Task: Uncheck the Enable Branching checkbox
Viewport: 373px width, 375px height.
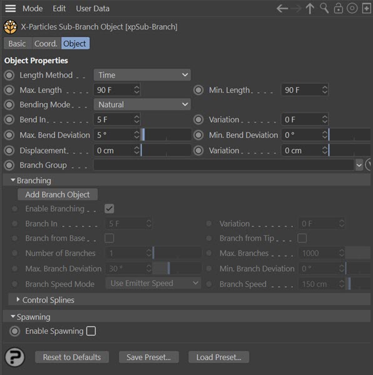Action: pyautogui.click(x=109, y=209)
